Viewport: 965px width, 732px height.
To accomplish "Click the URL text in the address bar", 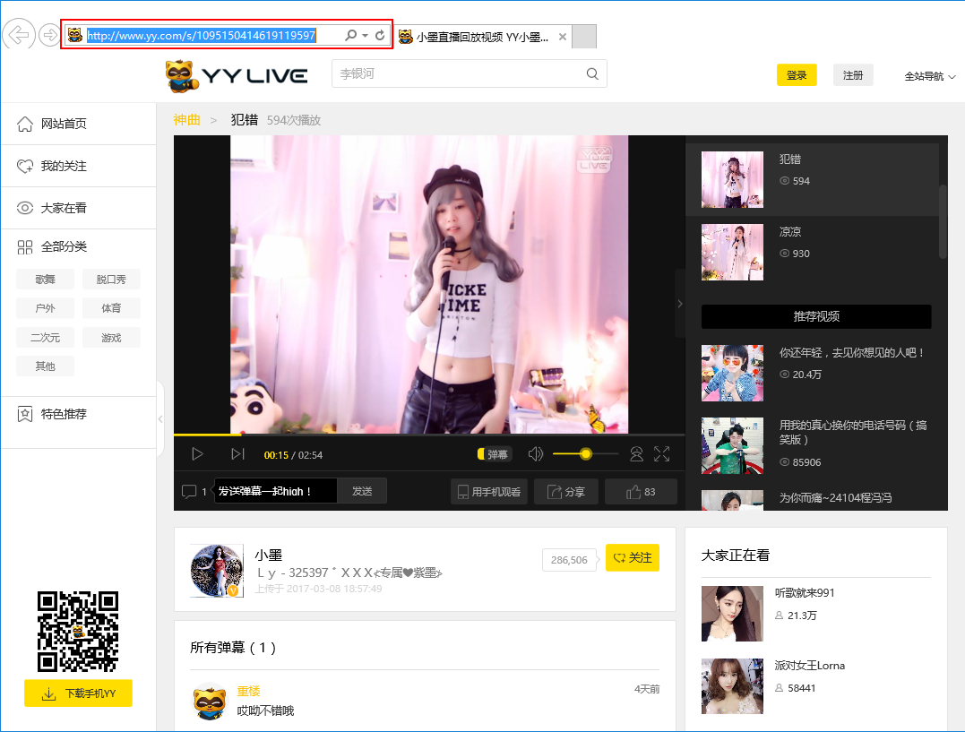I will point(202,36).
